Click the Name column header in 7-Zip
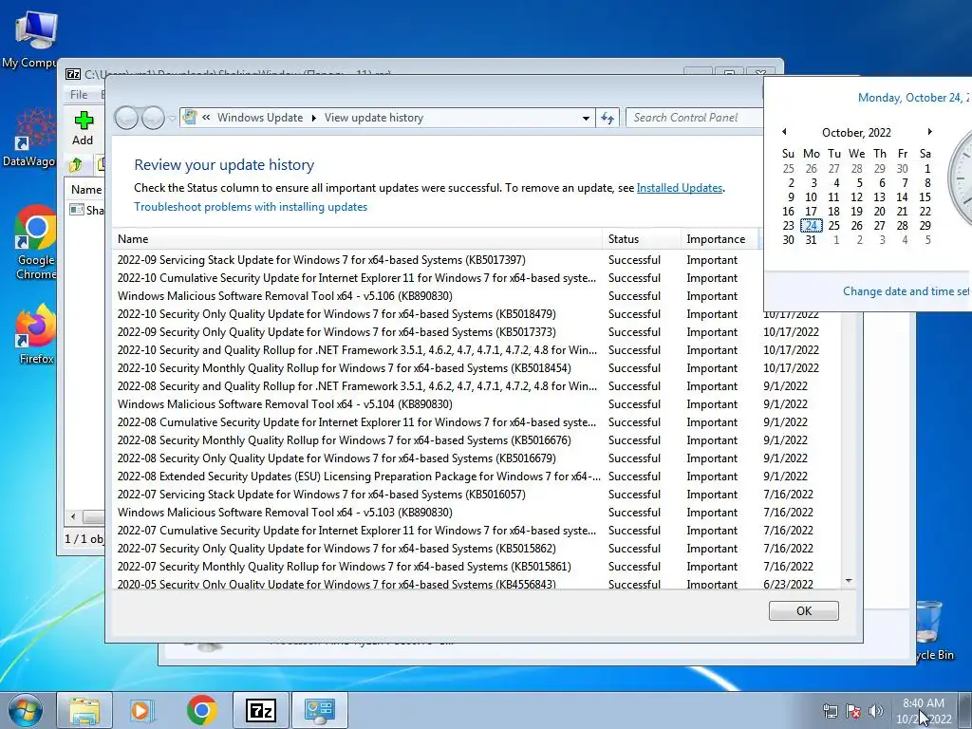Viewport: 972px width, 729px height. (x=86, y=190)
